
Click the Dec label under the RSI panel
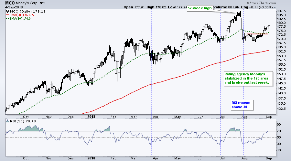point(70,158)
